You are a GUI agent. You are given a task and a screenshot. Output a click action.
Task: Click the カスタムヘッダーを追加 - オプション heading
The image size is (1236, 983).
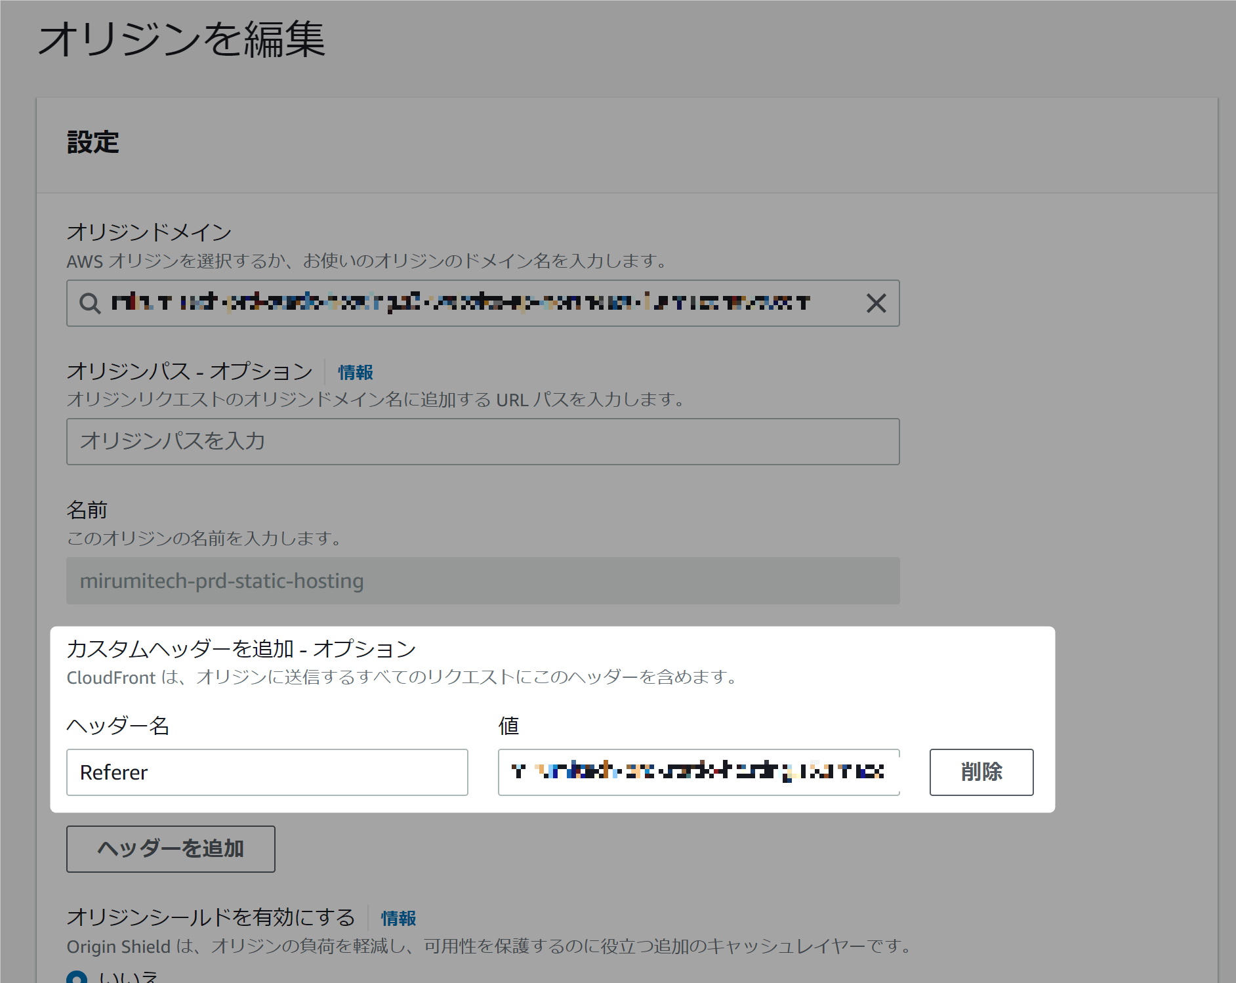240,648
